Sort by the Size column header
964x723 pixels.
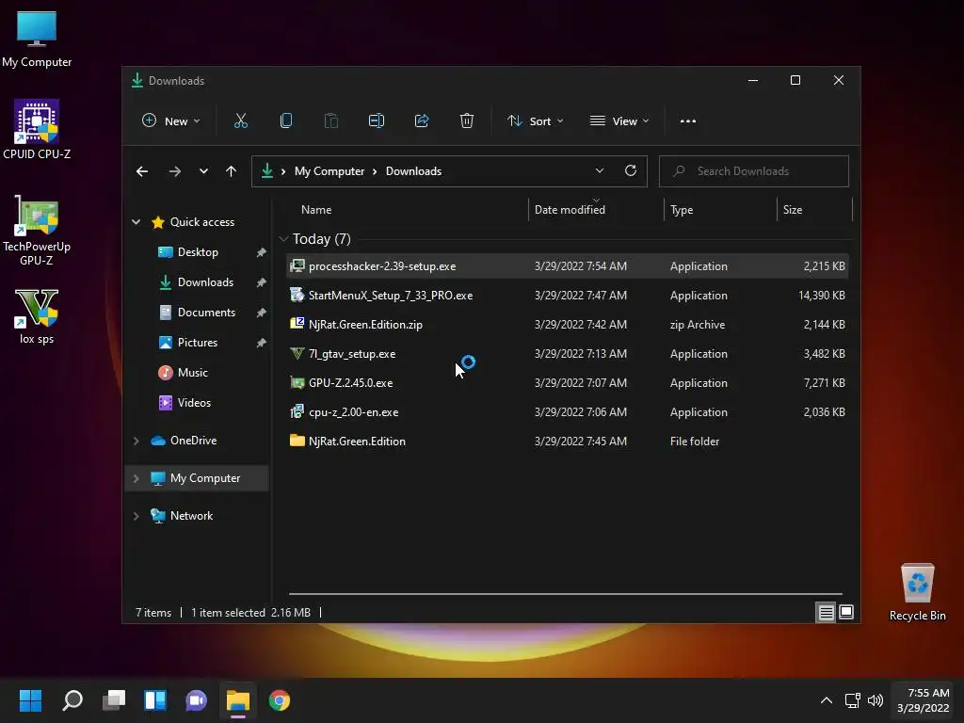[793, 210]
